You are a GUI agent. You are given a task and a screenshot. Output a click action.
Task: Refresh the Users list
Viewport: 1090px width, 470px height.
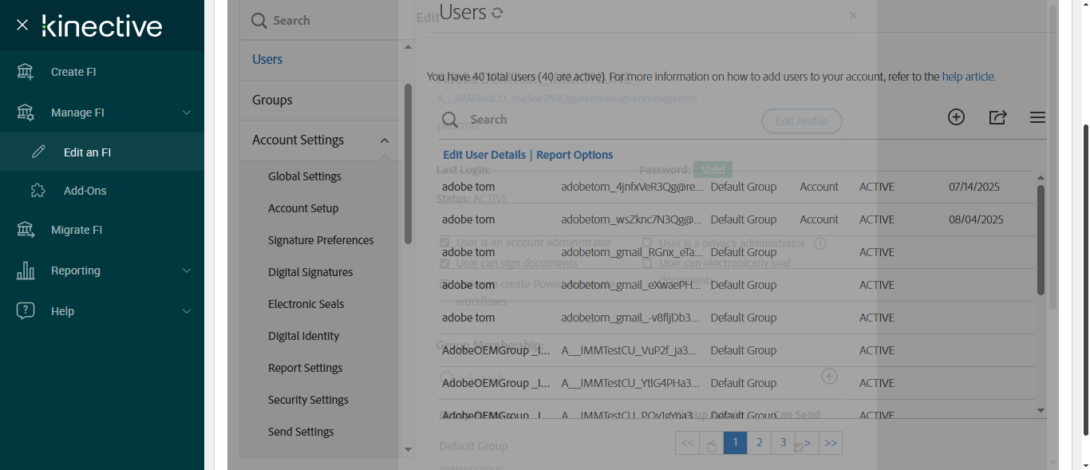point(498,13)
